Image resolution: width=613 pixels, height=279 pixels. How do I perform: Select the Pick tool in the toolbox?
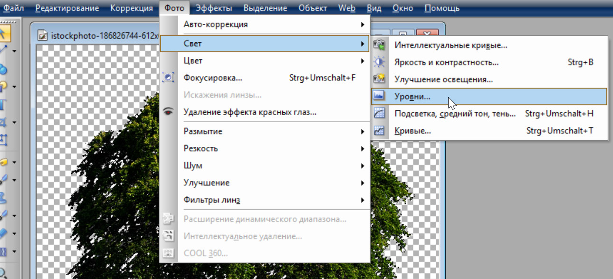tap(4, 33)
